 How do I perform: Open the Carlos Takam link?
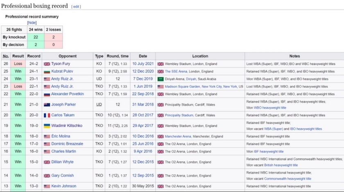click(63, 115)
